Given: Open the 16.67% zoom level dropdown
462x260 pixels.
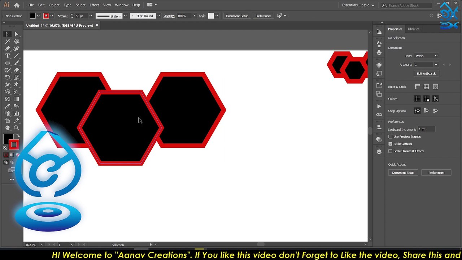Looking at the screenshot, I should [x=42, y=245].
